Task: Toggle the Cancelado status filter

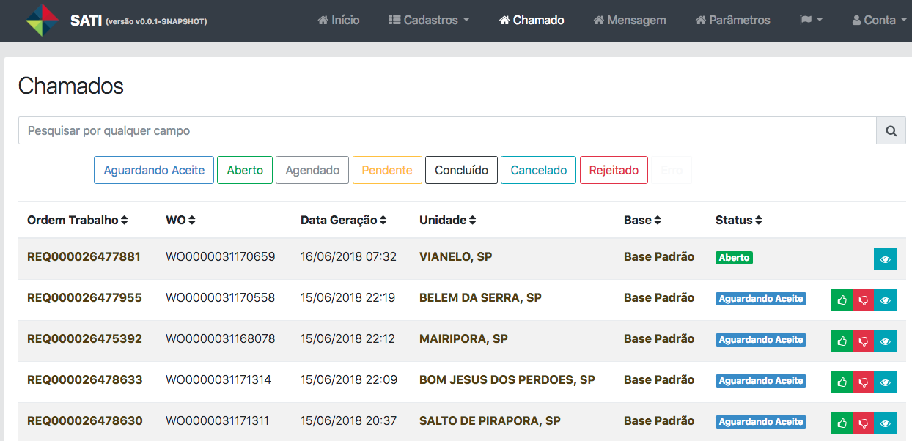Action: click(538, 170)
